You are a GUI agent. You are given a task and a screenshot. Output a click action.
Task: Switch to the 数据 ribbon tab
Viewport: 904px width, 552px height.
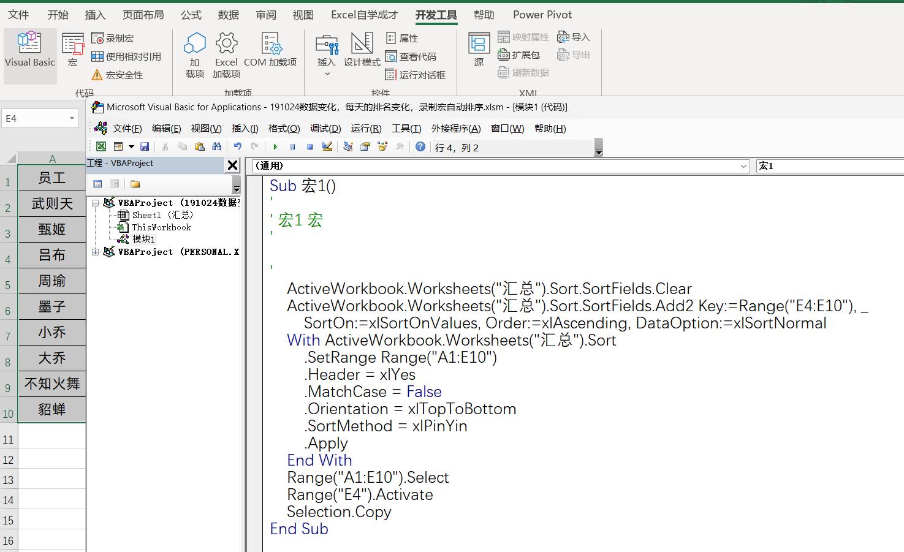click(229, 15)
